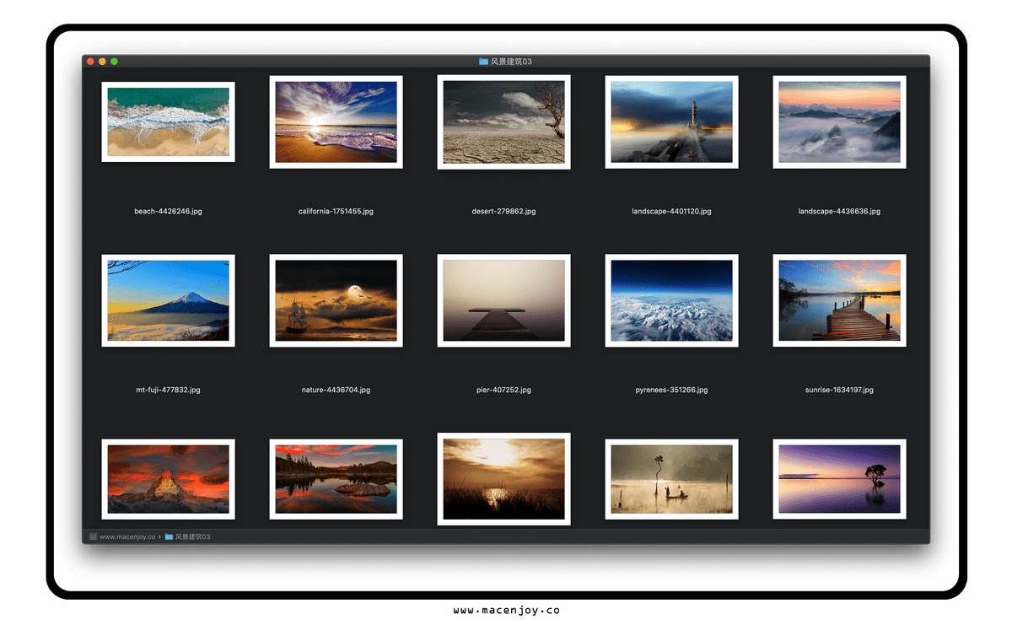Select the california-1751455.jpg sunset beach thumbnail

pos(336,121)
